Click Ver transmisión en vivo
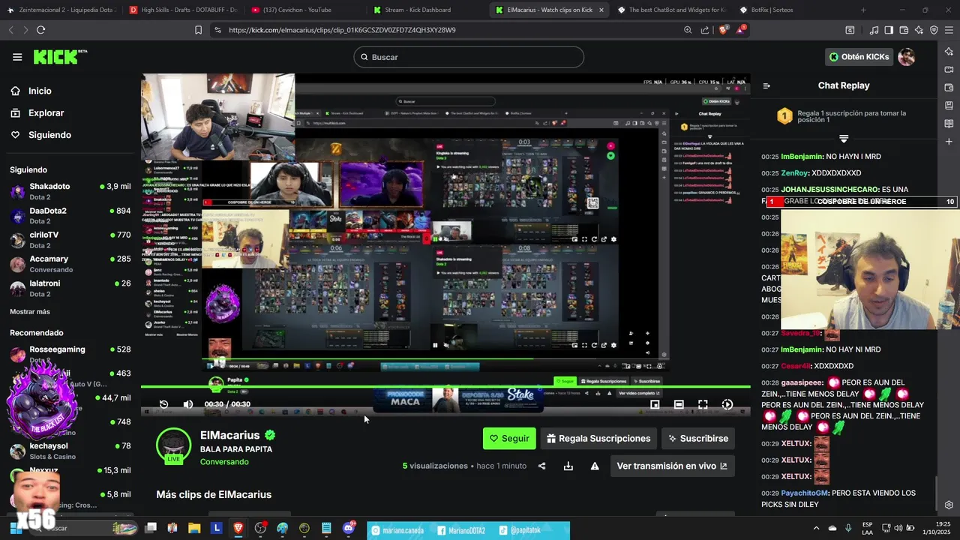960x540 pixels. [672, 466]
